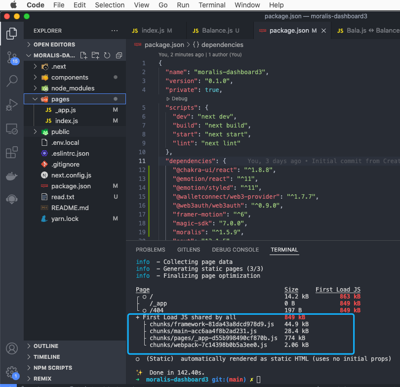Open the Run menu
Viewport: 400px width, 387px height.
pyautogui.click(x=183, y=5)
